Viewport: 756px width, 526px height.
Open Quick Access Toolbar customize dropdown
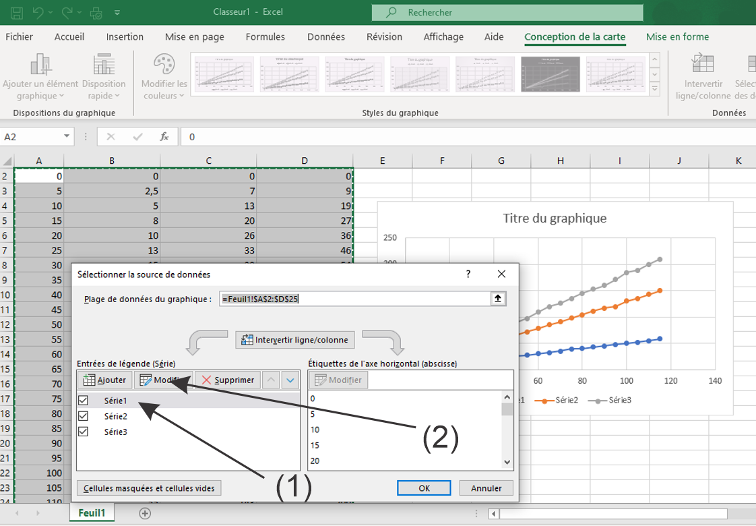(x=117, y=12)
